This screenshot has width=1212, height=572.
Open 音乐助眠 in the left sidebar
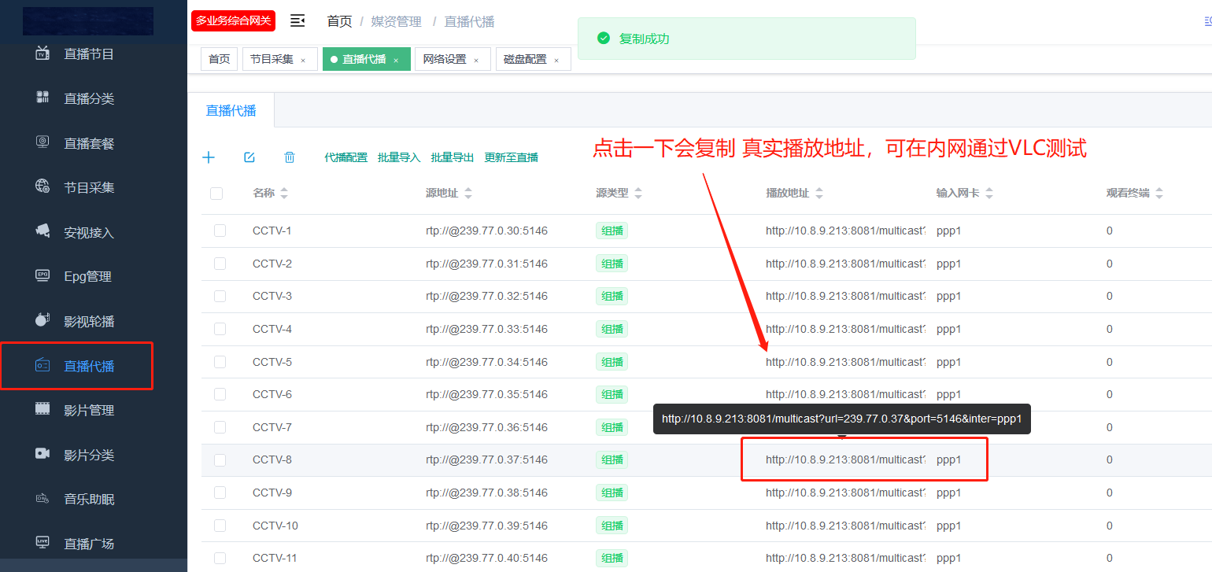pyautogui.click(x=88, y=500)
